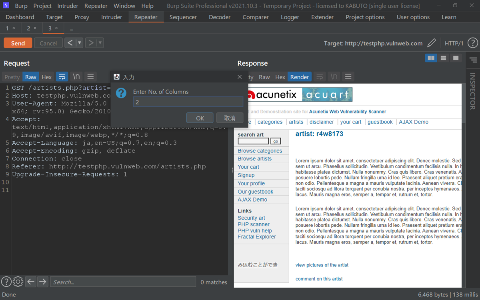Switch to the Decoder tab
The image size is (480, 300).
[220, 17]
